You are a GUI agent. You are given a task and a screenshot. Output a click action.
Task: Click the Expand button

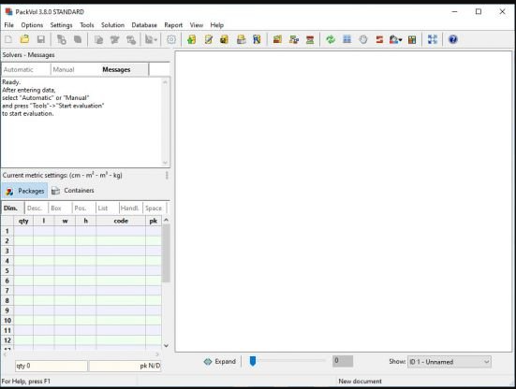click(220, 361)
